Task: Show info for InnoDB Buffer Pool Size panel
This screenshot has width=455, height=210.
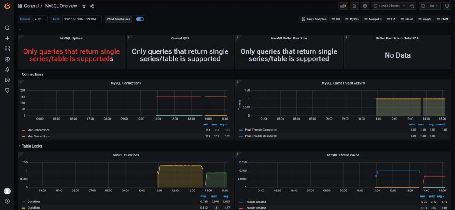Action: [x=238, y=37]
